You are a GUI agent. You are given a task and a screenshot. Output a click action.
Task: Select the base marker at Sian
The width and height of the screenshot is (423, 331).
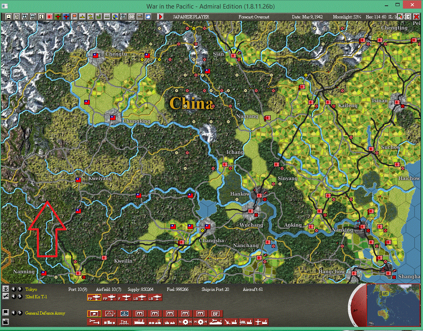(233, 55)
